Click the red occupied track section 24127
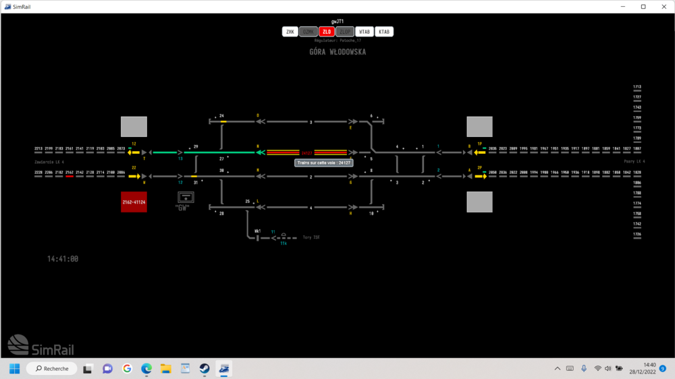Viewport: 675px width, 379px height. click(x=307, y=152)
